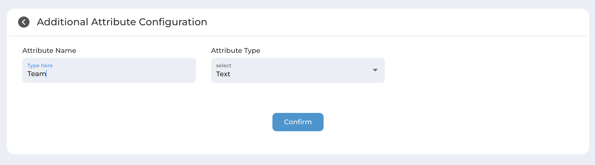Screen dimensions: 595x165
Task: Click the 'Attribute Name' field label
Action: pyautogui.click(x=49, y=51)
